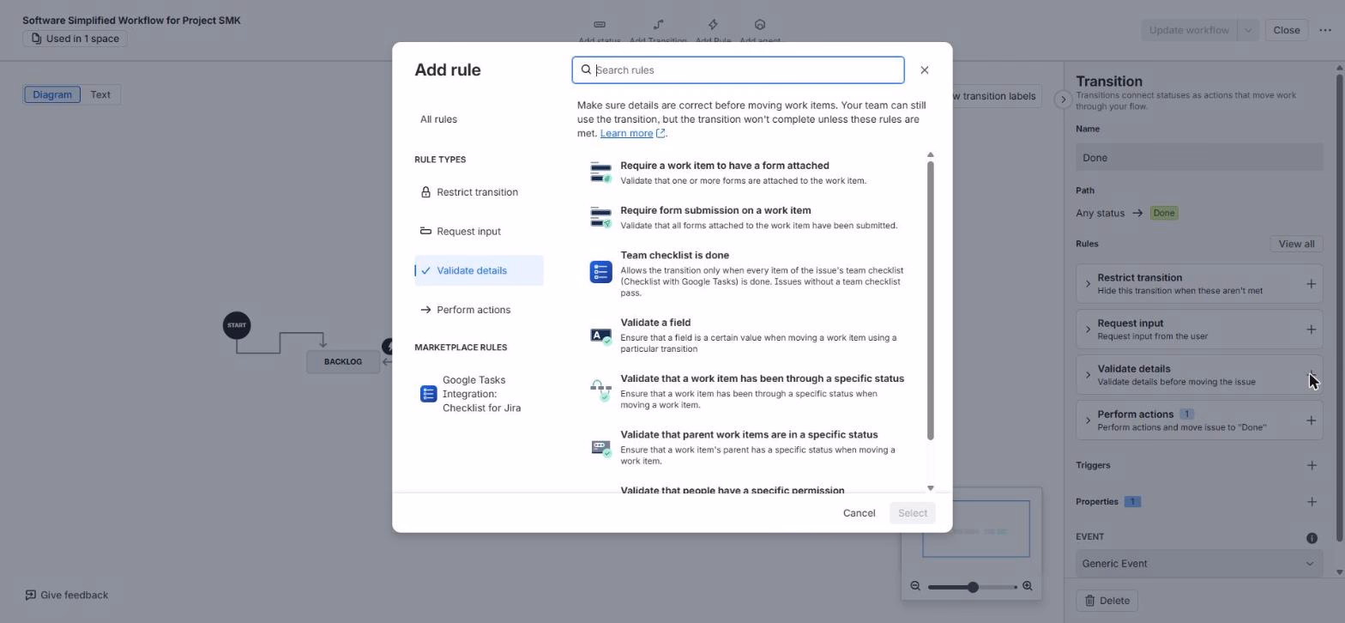
Task: Open the Update workflow dropdown arrow
Action: (1248, 30)
